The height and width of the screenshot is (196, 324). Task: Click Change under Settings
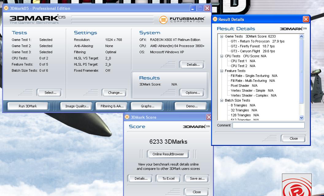[115, 93]
